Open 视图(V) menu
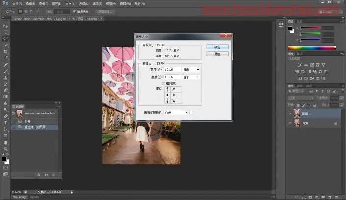The height and width of the screenshot is (200, 346). 111,4
